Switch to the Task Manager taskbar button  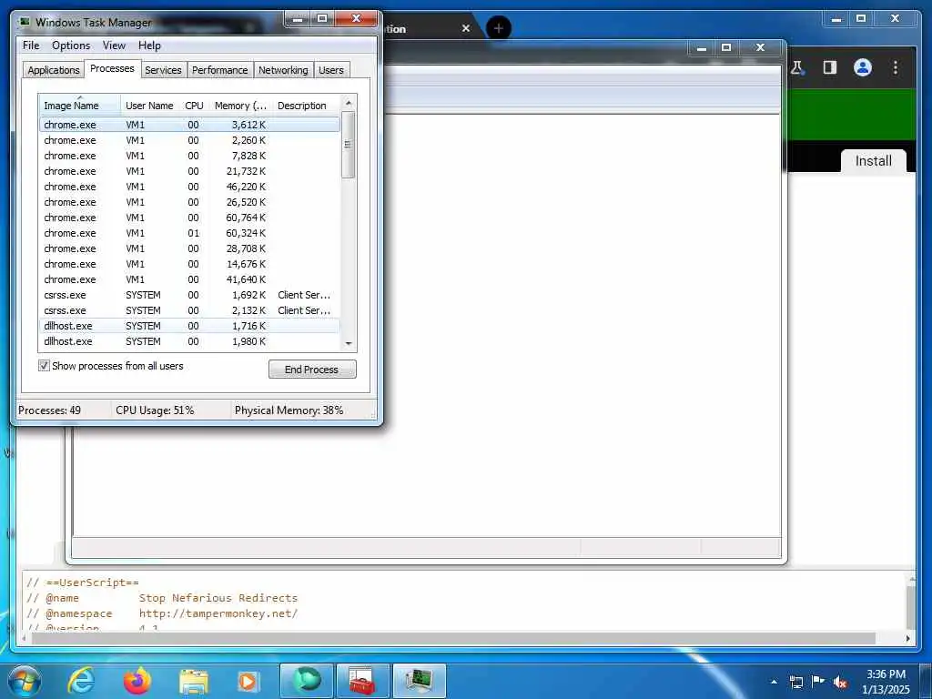[x=420, y=681]
